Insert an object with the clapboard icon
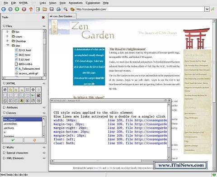The height and width of the screenshot is (177, 217). click(38, 95)
